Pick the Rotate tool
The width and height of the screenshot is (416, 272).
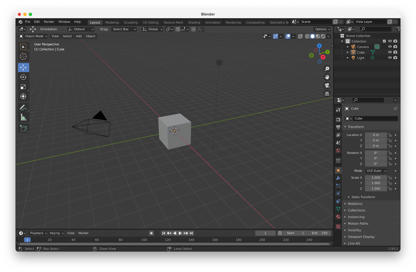[23, 77]
